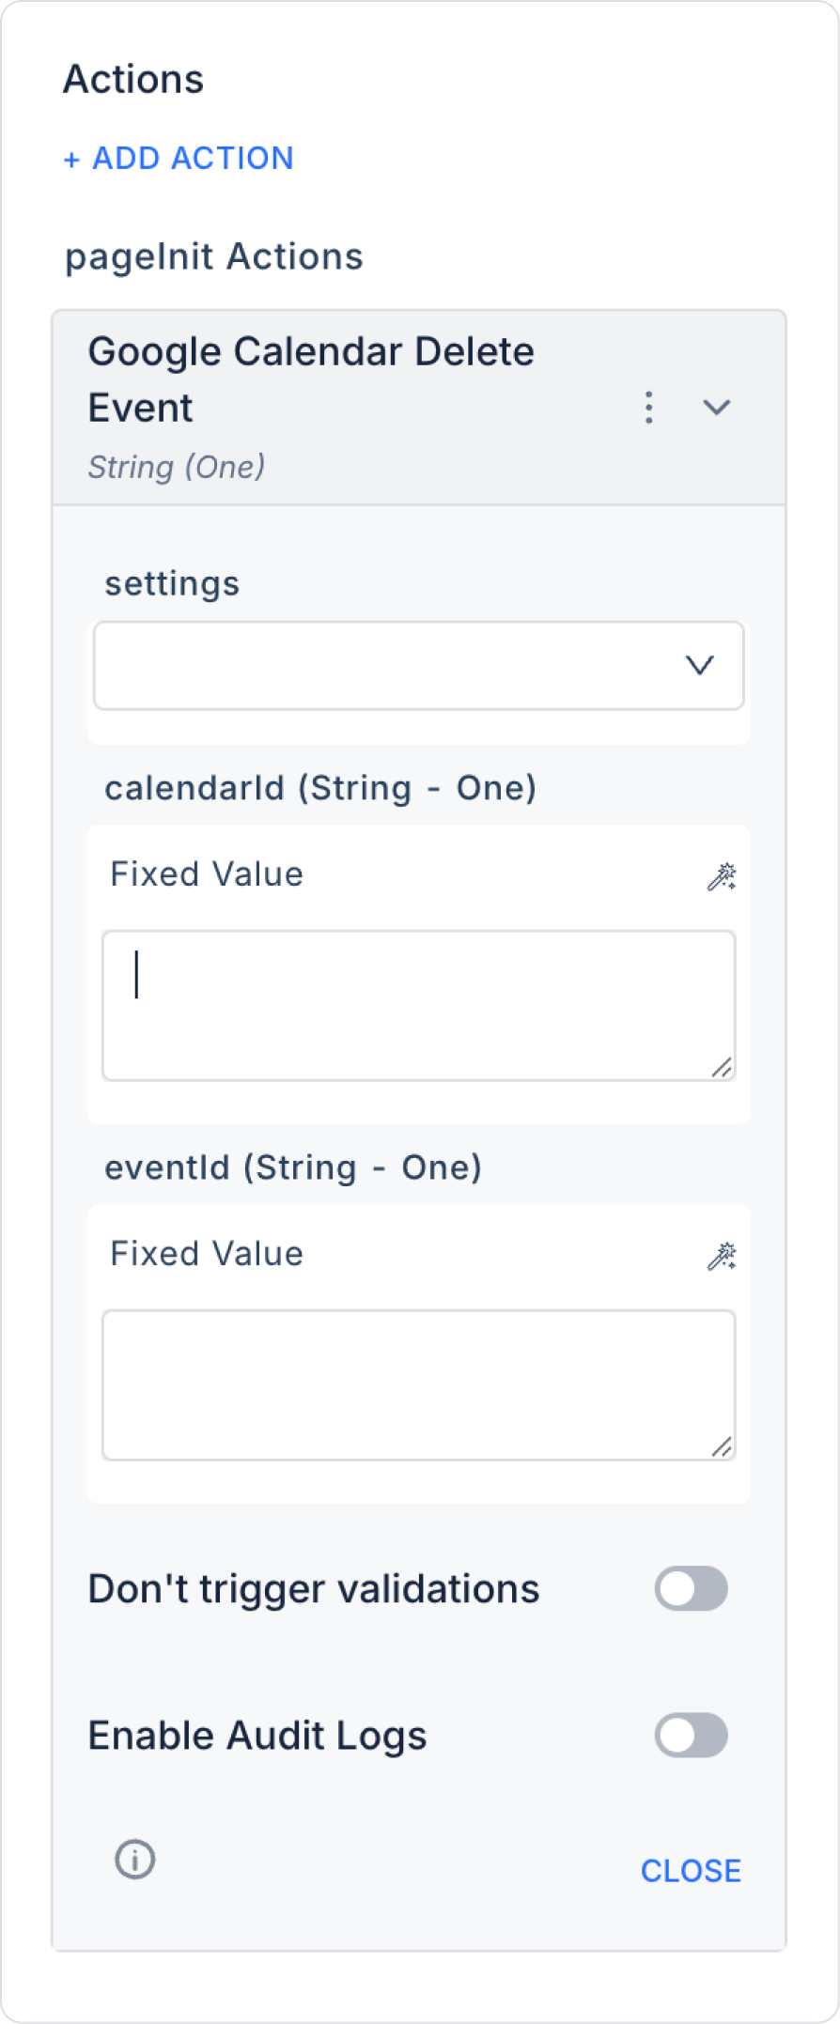Screen dimensions: 840x2024
Task: Click the info icon at the panel bottom
Action: coord(135,1859)
